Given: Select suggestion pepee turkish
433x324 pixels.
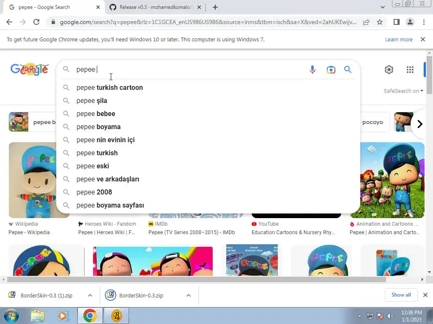Looking at the screenshot, I should click(208, 153).
